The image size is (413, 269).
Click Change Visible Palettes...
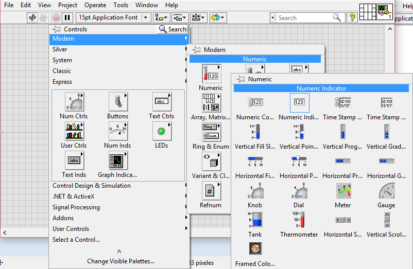(121, 261)
